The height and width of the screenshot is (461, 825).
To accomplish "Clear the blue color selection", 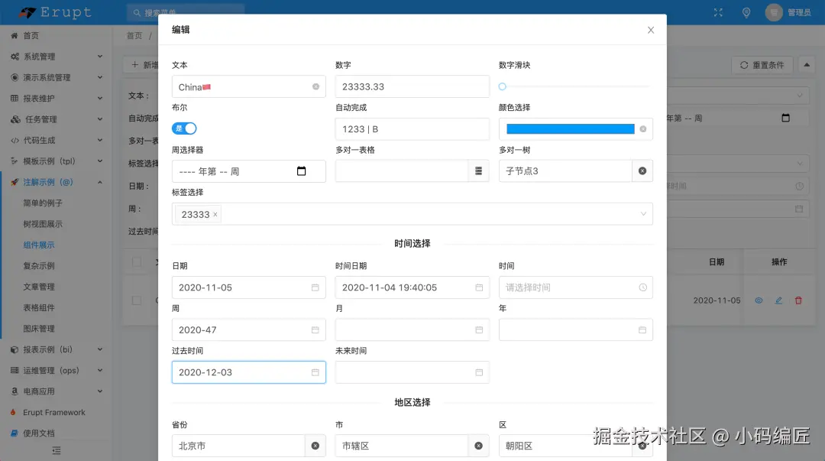I will (x=643, y=129).
